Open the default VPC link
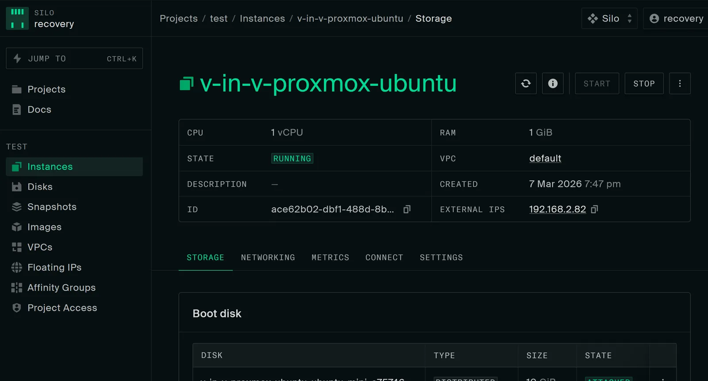This screenshot has width=708, height=381. pos(545,158)
